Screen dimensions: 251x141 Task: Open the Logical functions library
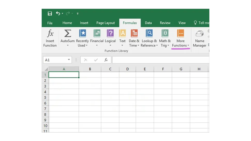tap(110, 38)
